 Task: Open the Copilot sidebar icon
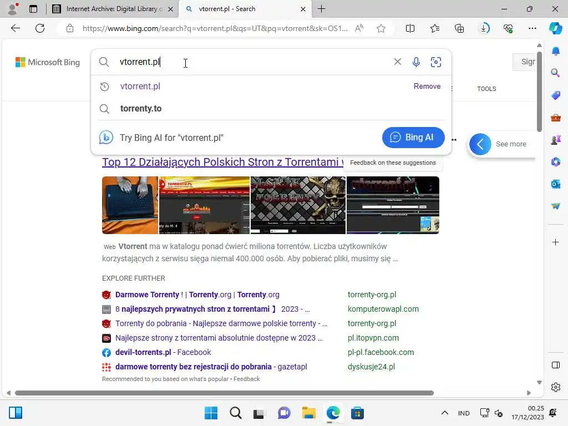[555, 28]
